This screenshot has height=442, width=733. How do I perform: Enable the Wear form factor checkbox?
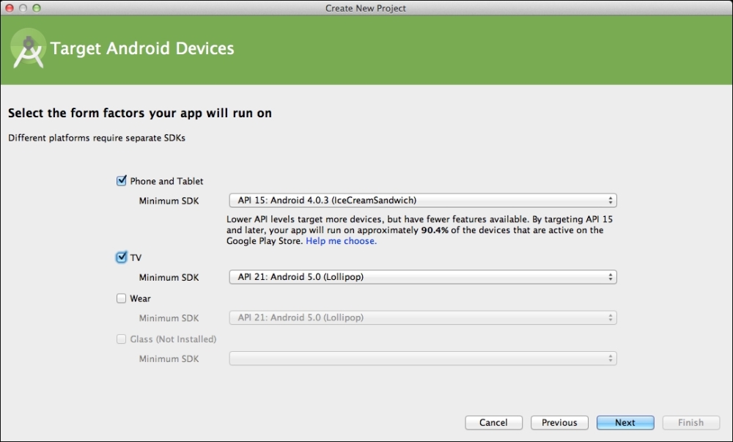(x=122, y=298)
